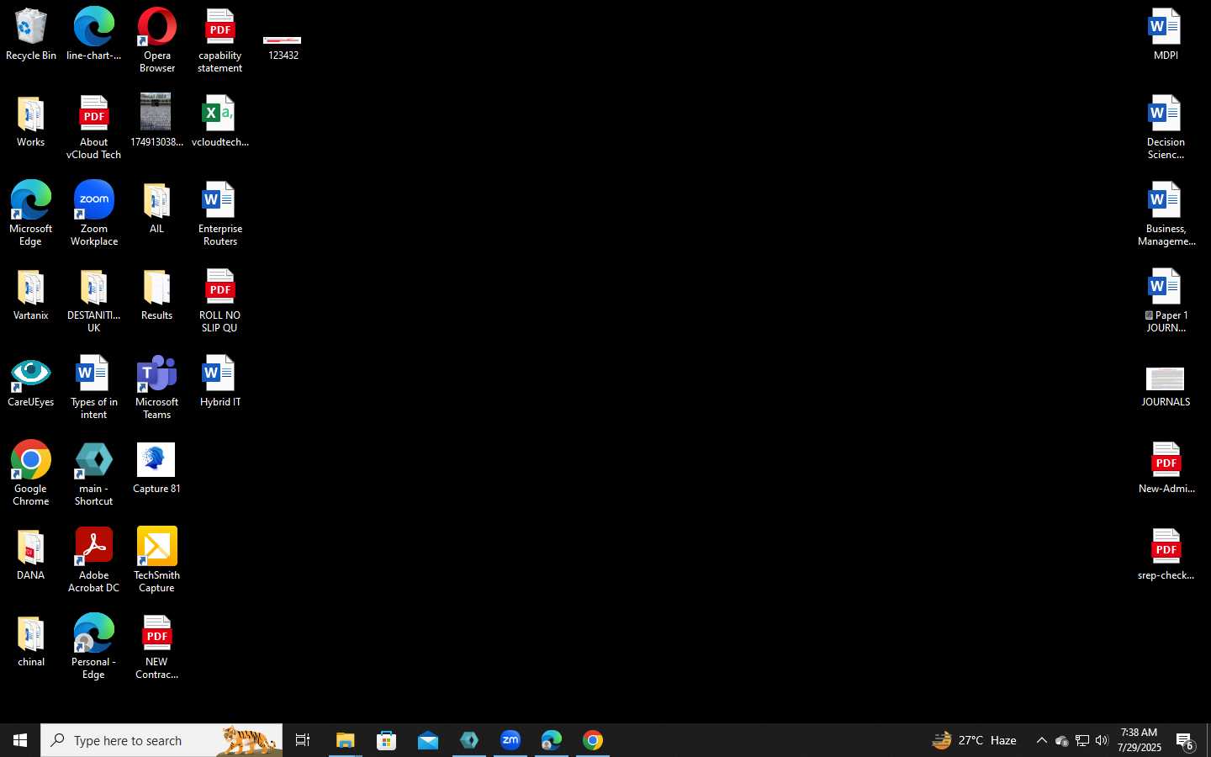Select the Microsoft Teams shortcut
Viewport: 1211px width, 757px height.
point(157,387)
